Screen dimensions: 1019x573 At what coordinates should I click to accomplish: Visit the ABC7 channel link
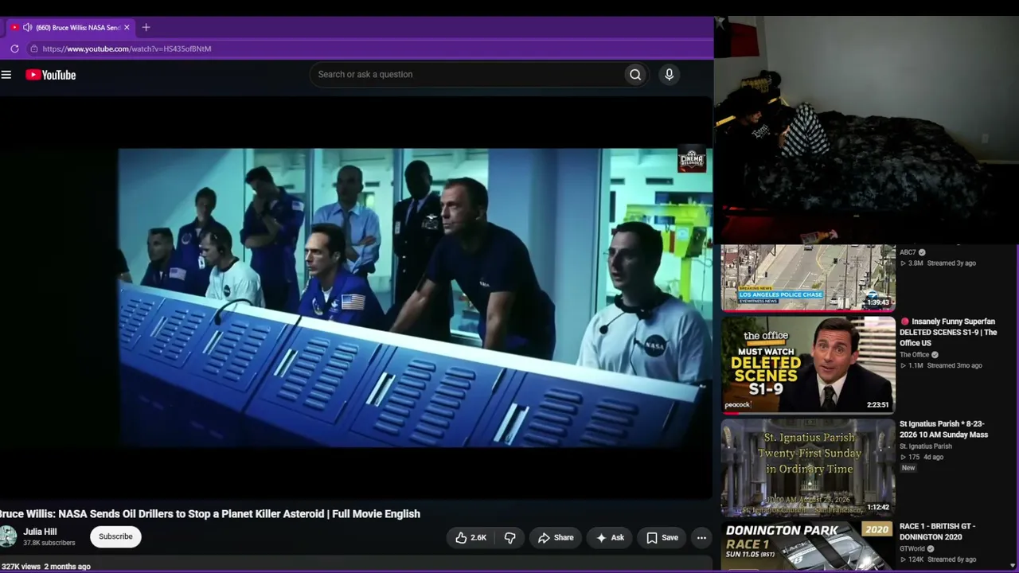(x=908, y=252)
